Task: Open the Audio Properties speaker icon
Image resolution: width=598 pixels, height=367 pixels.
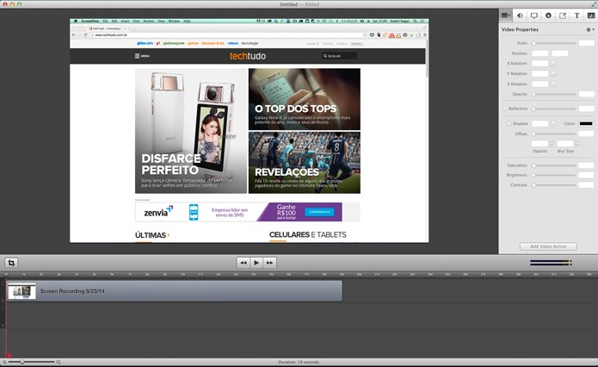Action: [520, 16]
